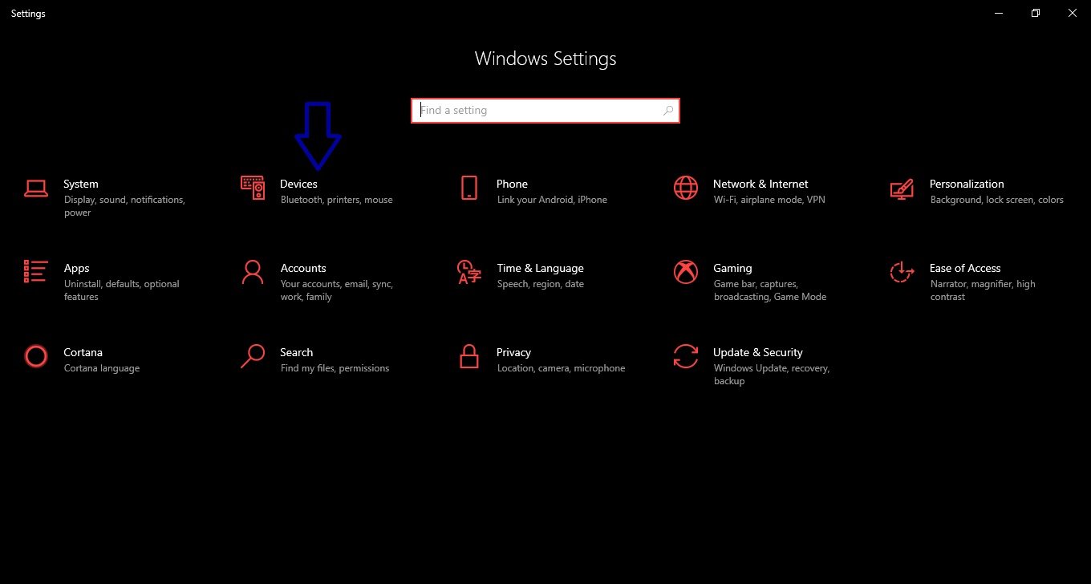Click the Personalization paintbrush icon

[902, 189]
